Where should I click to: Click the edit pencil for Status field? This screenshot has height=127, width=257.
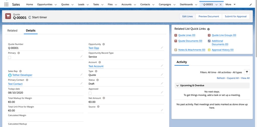(x=162, y=83)
